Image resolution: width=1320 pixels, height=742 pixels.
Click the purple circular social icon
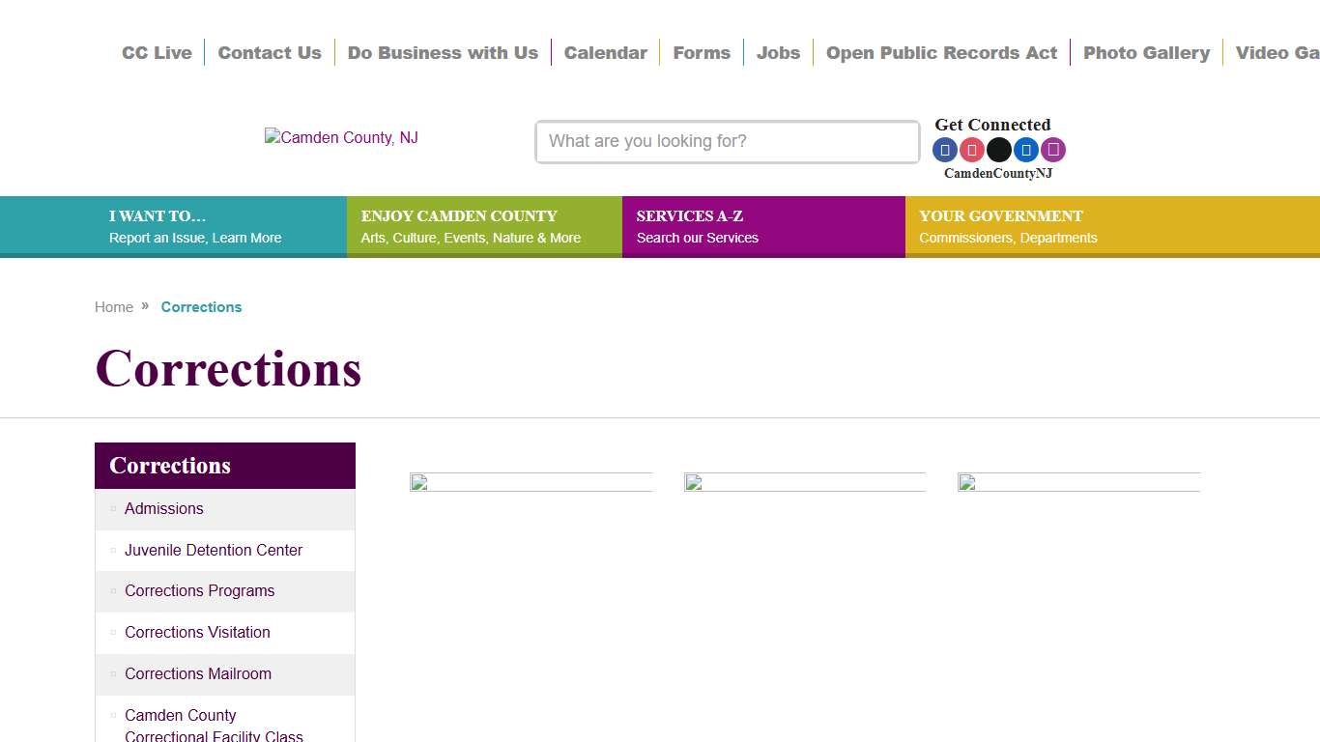click(x=1052, y=150)
